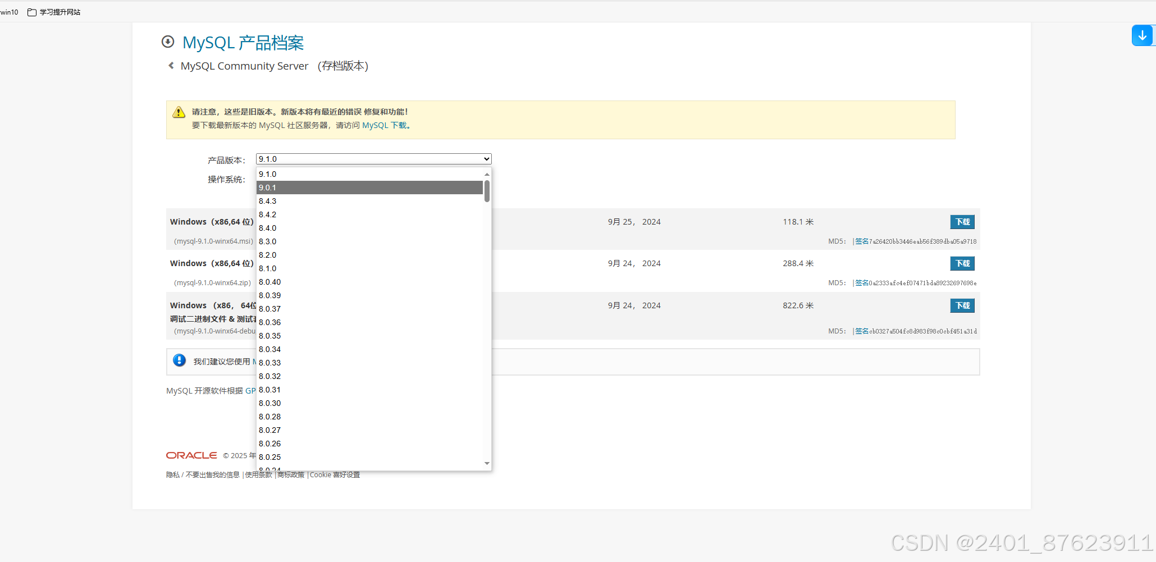Download the 118.1M mysql-9.1.0-winx64.msi installer

pos(962,222)
